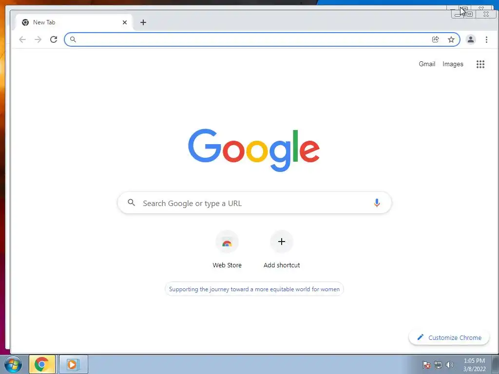Open the media player taskbar icon
Screen dimensions: 499x374
pos(73,364)
